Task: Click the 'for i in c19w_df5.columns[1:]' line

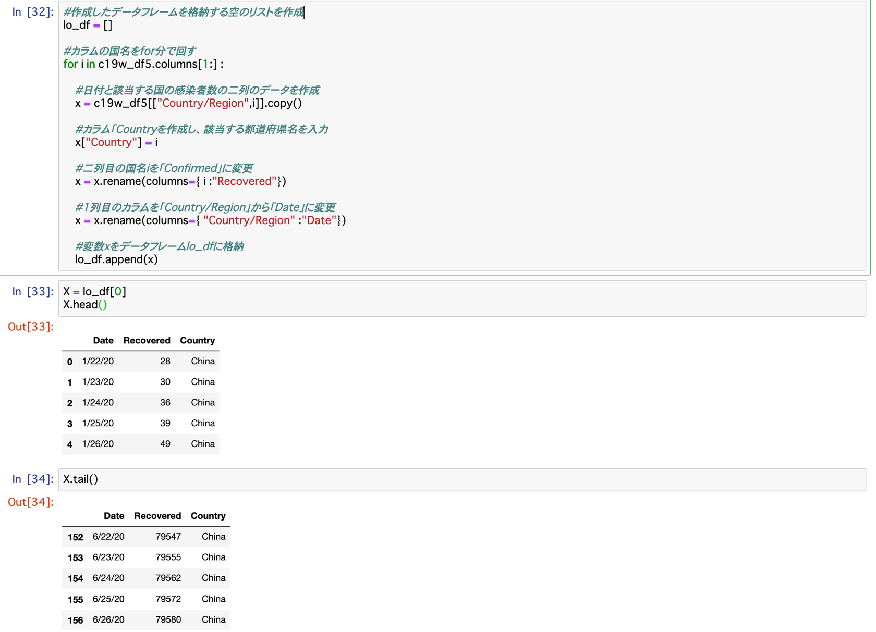Action: tap(143, 64)
